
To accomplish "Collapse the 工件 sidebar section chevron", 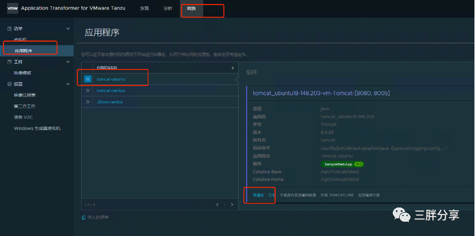I will click(68, 62).
